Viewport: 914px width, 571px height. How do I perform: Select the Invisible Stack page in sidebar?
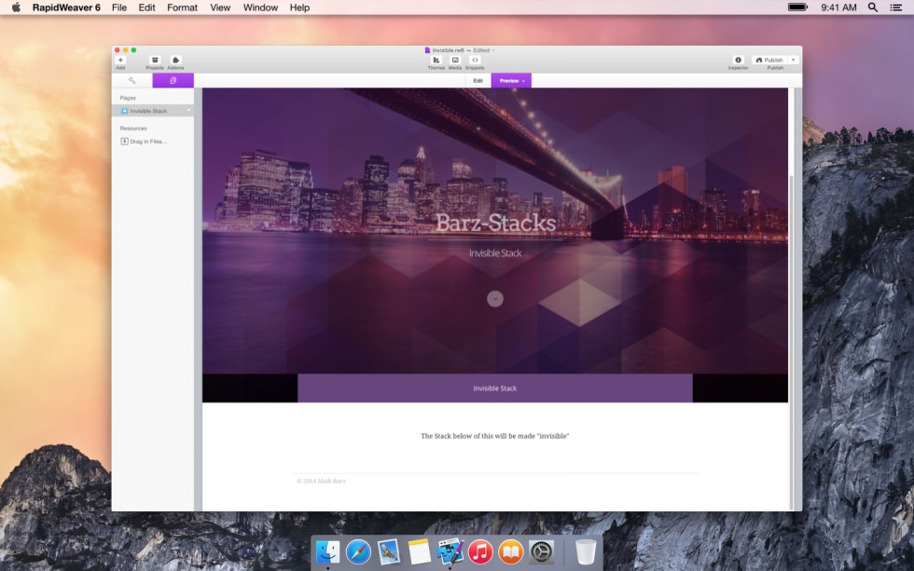point(153,111)
